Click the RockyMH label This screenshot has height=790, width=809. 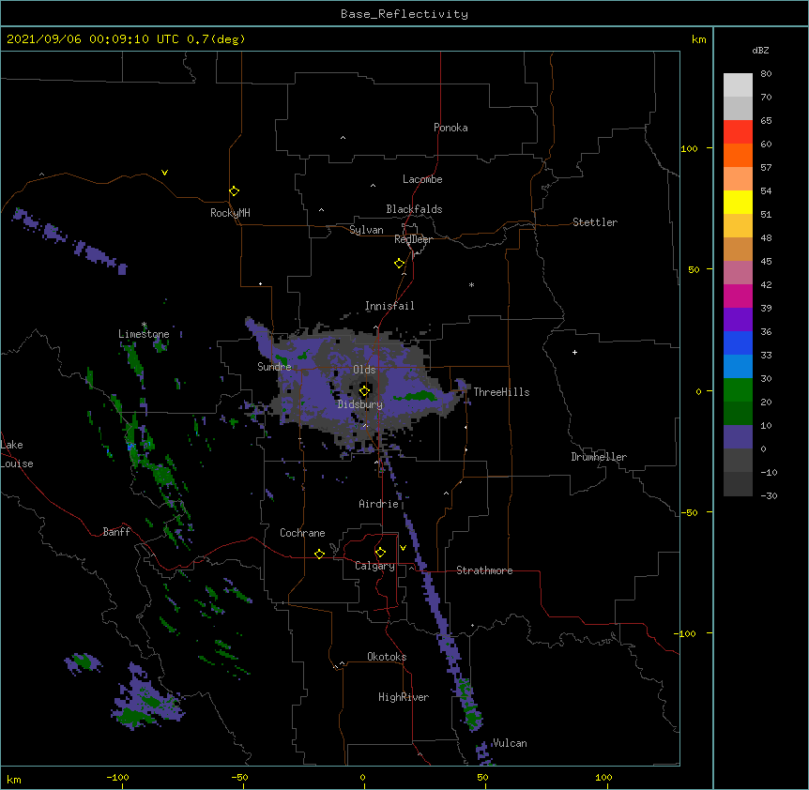point(230,213)
